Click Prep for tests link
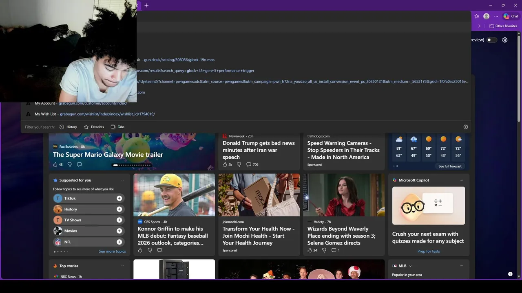The image size is (522, 293). coord(429,251)
